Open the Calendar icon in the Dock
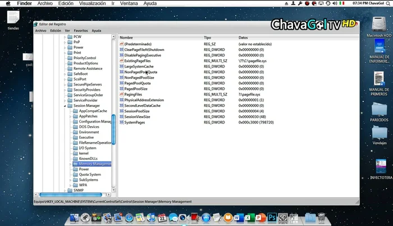 (162, 218)
